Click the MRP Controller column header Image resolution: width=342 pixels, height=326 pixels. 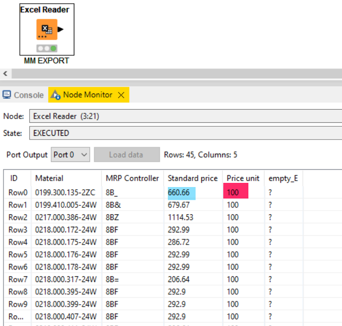click(132, 178)
